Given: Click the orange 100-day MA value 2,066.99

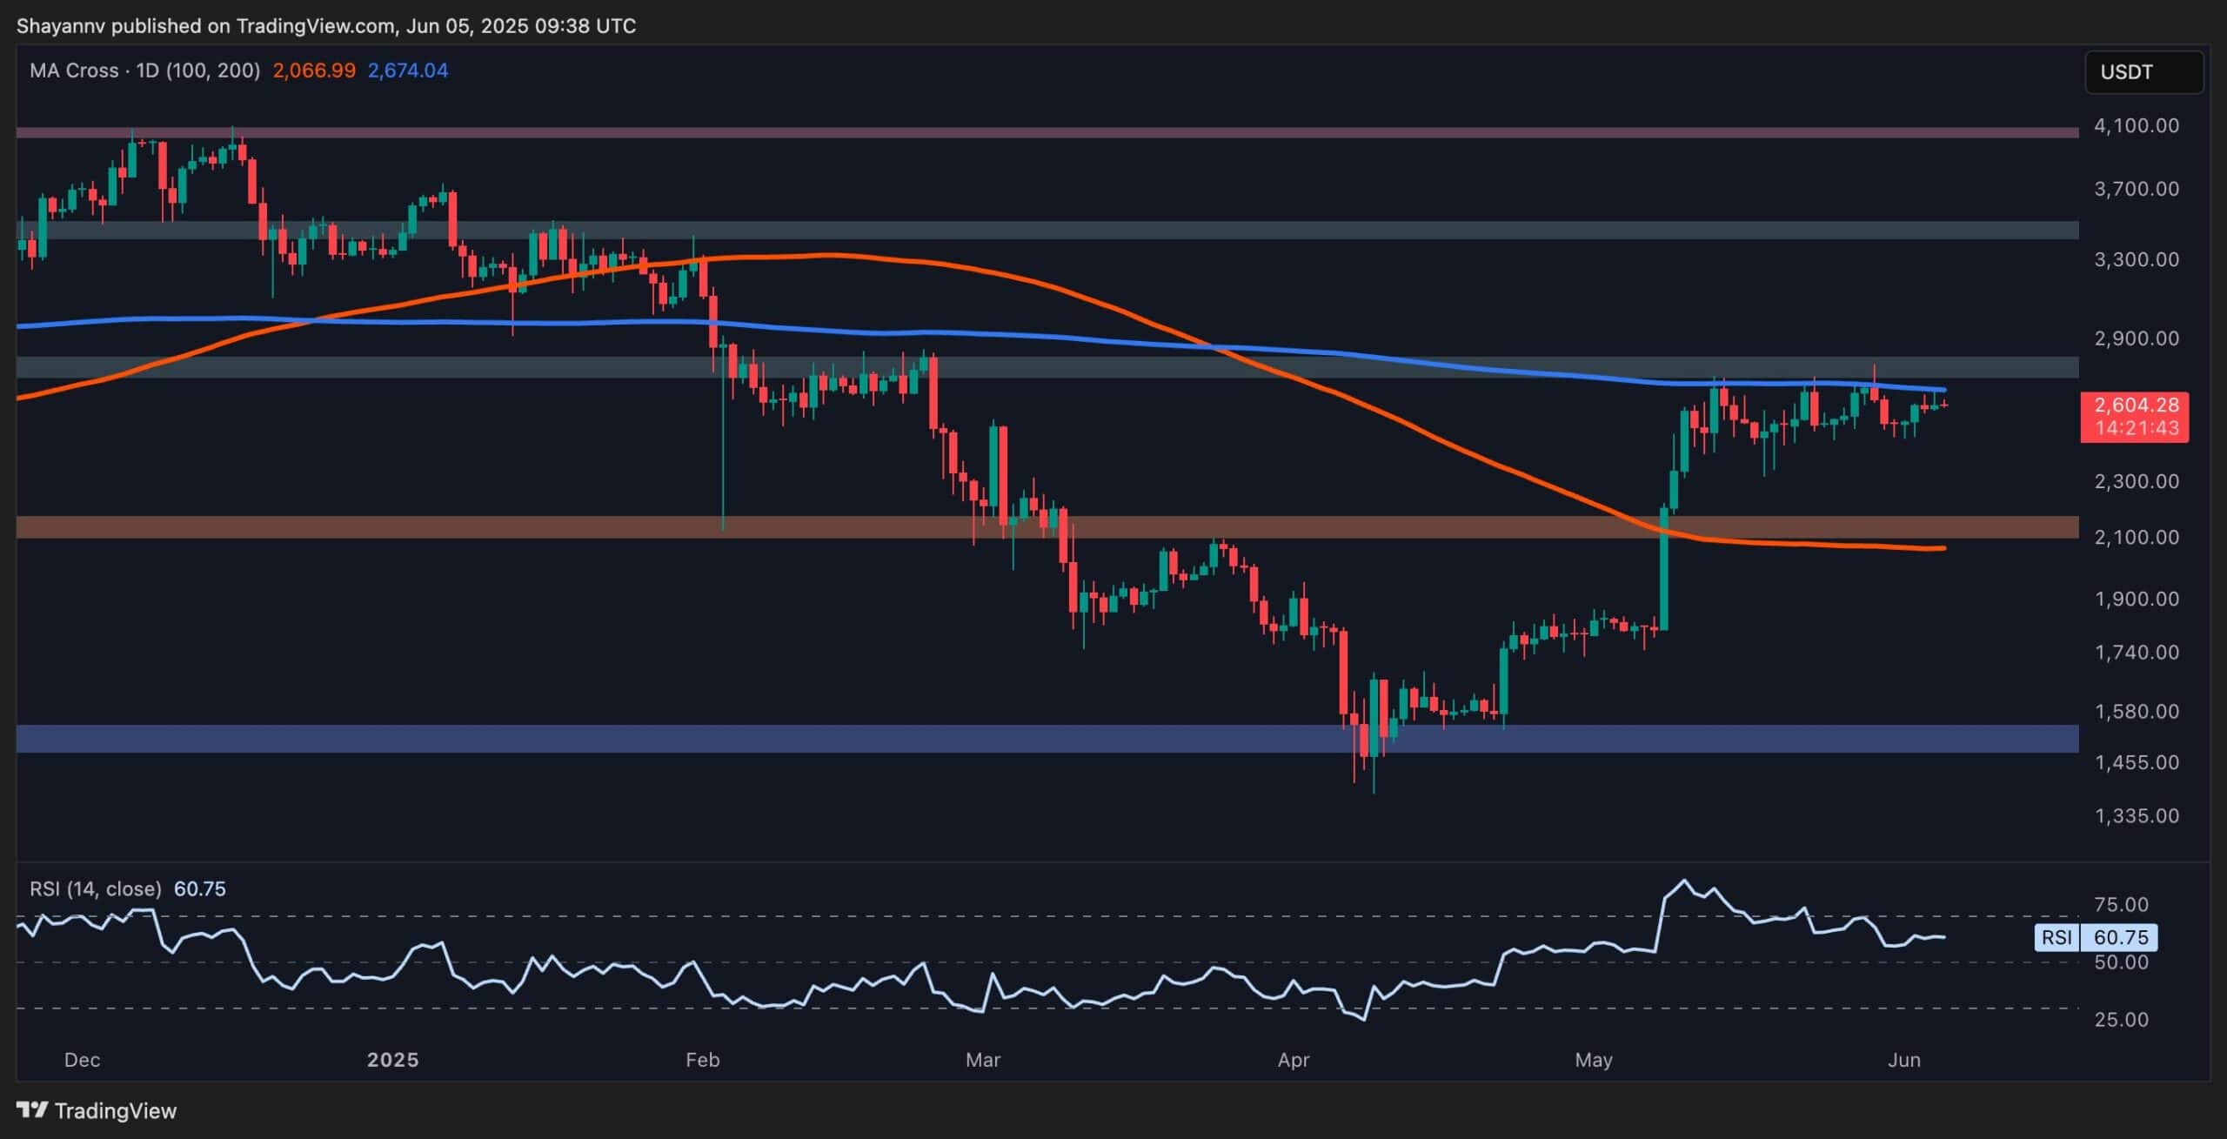Looking at the screenshot, I should point(313,71).
